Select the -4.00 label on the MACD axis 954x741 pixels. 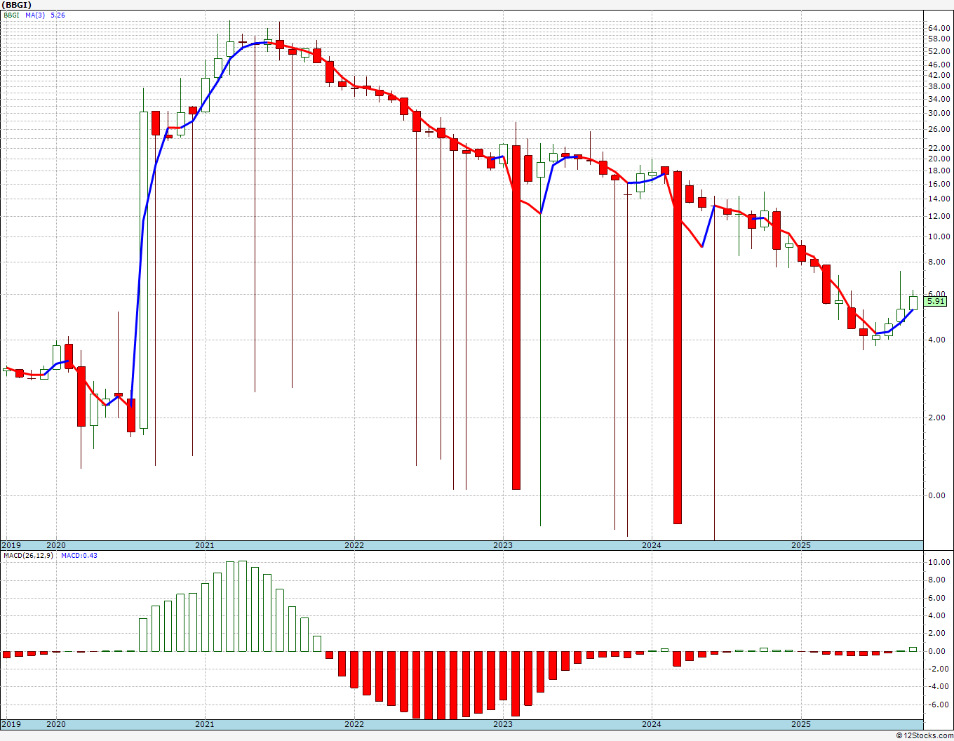point(939,687)
